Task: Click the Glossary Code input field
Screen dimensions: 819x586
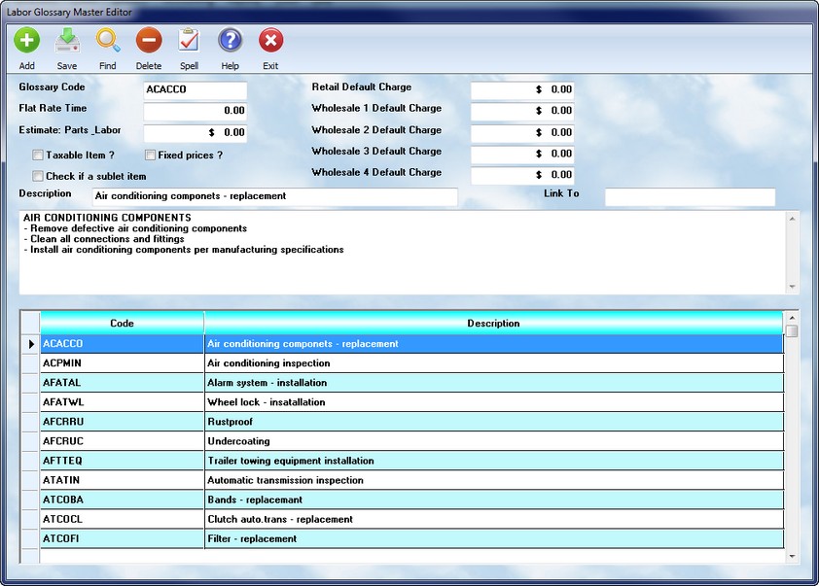Action: 195,89
